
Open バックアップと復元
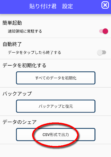pos(56,106)
